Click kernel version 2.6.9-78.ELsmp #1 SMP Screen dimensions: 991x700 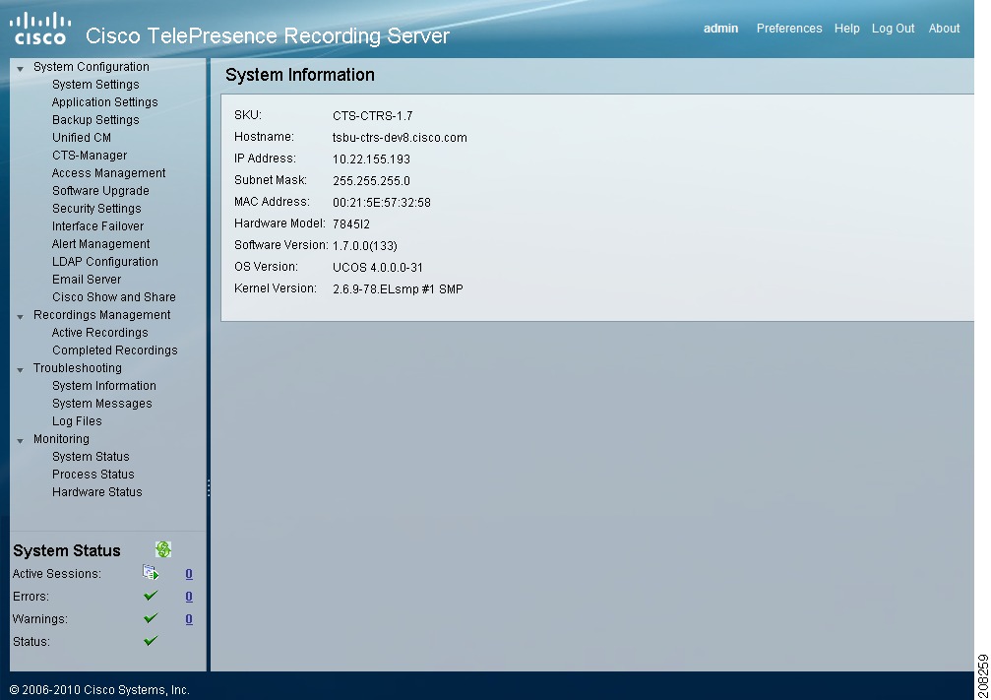pyautogui.click(x=399, y=289)
